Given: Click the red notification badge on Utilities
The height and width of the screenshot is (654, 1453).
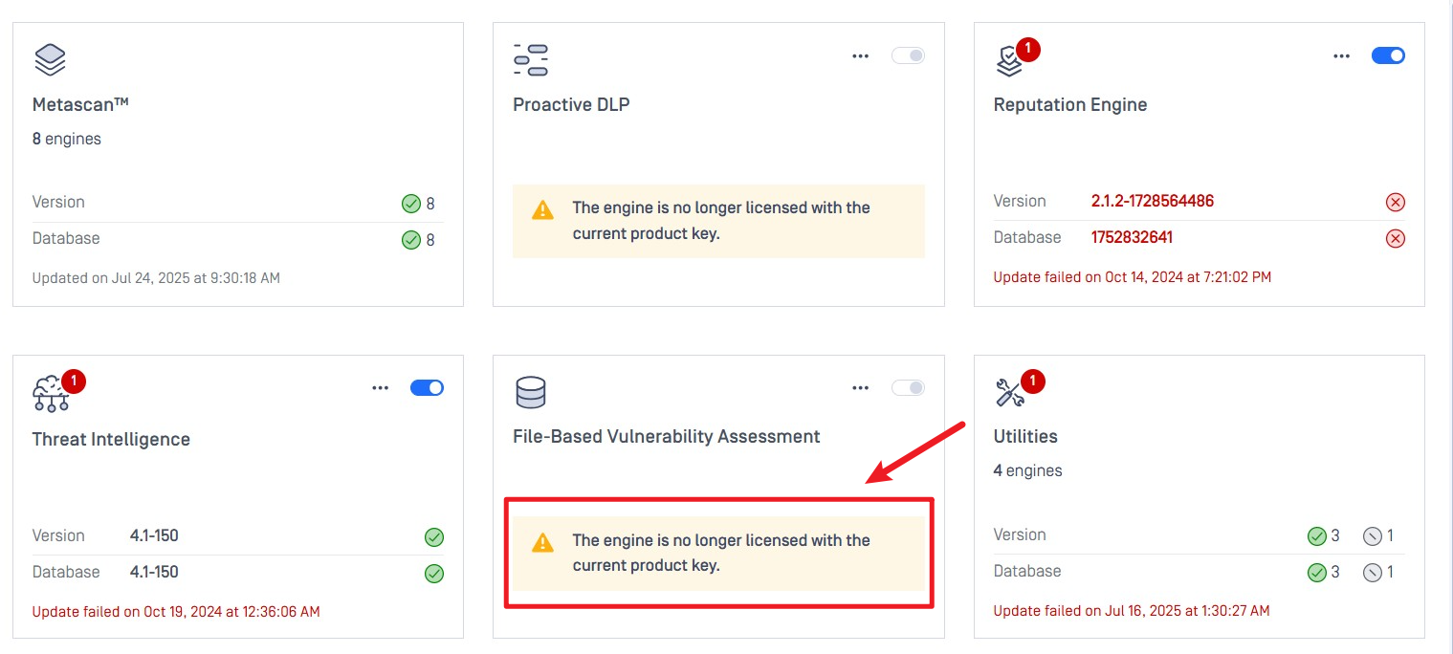Looking at the screenshot, I should (1033, 382).
